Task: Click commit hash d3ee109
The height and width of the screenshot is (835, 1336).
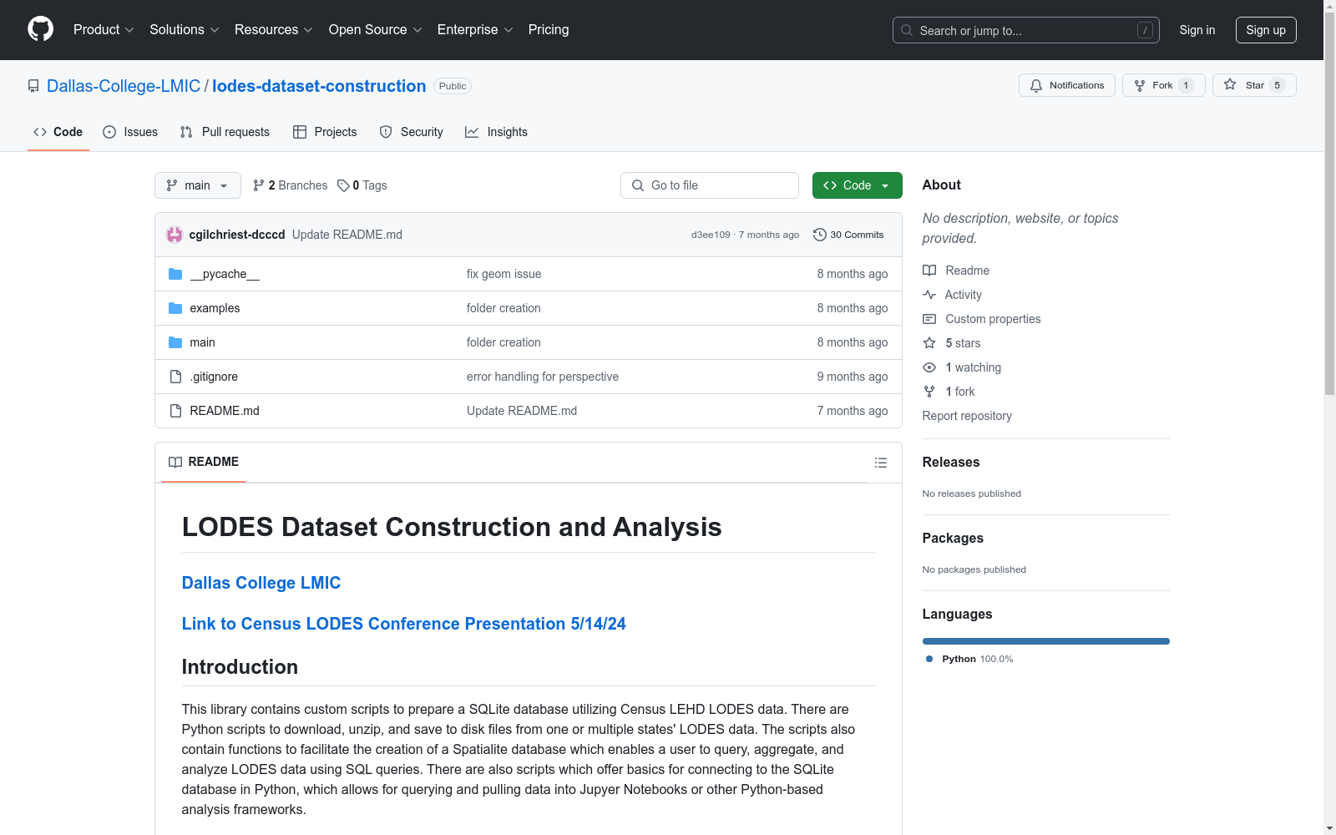Action: 711,235
